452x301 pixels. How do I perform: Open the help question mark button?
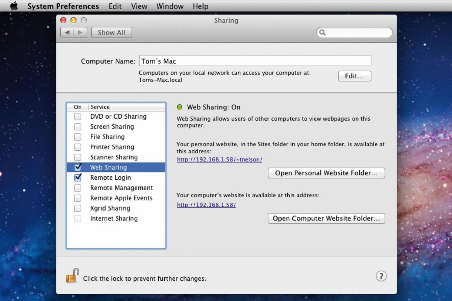(x=381, y=276)
